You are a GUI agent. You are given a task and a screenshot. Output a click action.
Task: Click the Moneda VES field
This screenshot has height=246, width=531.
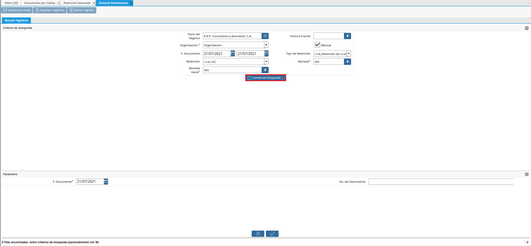point(329,61)
